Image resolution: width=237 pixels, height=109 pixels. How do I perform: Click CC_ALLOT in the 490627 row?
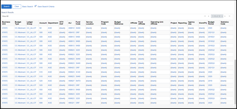[31, 81]
